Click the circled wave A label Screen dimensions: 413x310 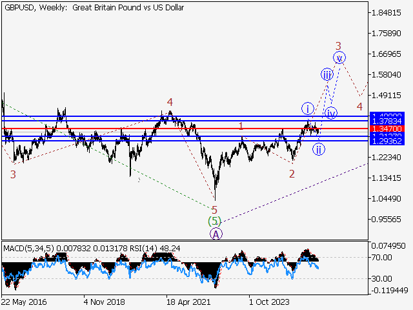coord(215,234)
